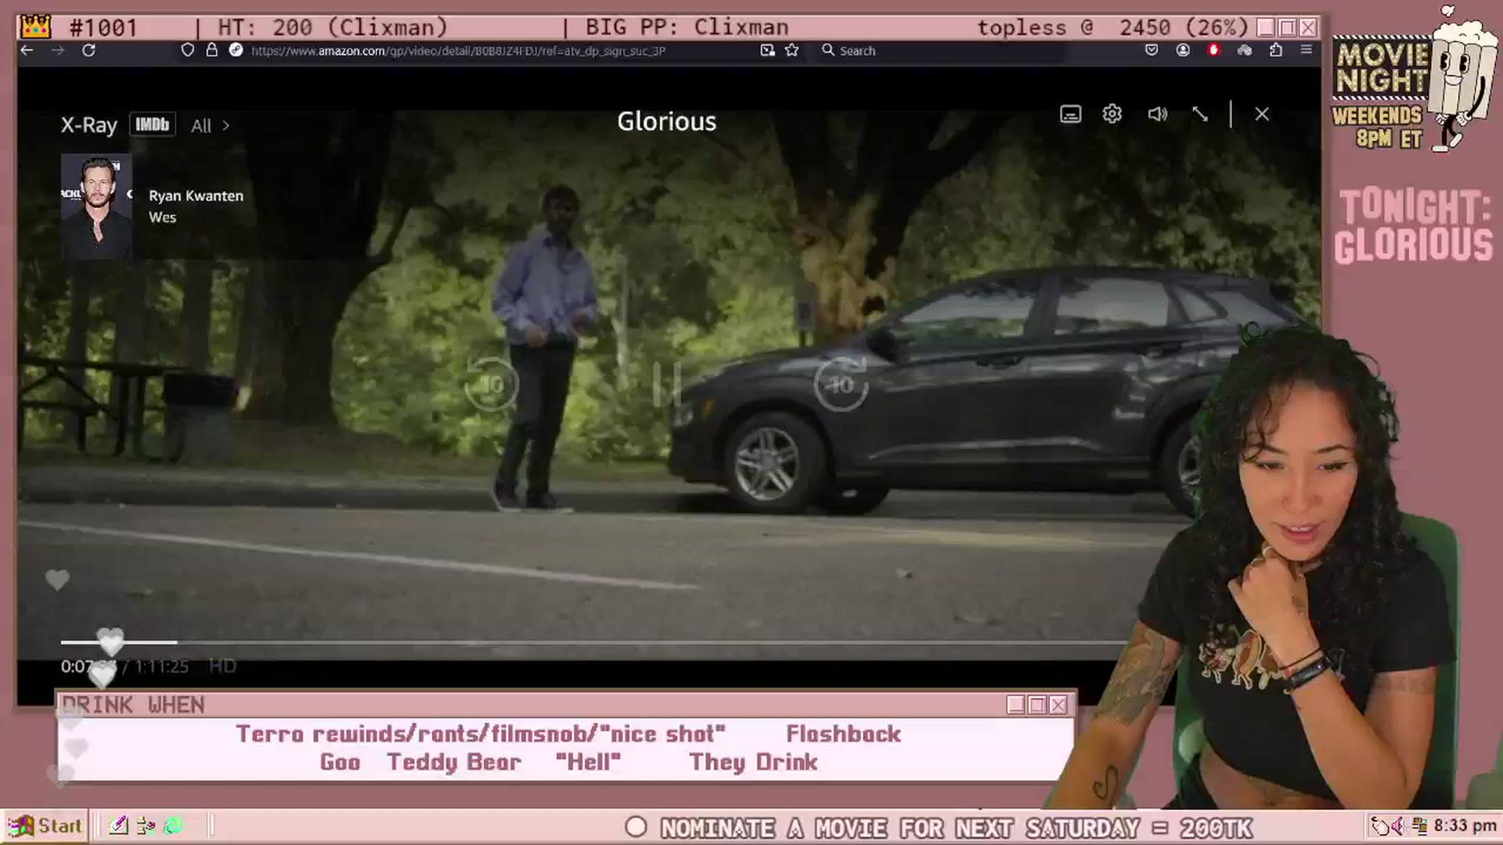Click the picture-in-picture icon in address bar
Image resolution: width=1503 pixels, height=845 pixels.
click(767, 50)
